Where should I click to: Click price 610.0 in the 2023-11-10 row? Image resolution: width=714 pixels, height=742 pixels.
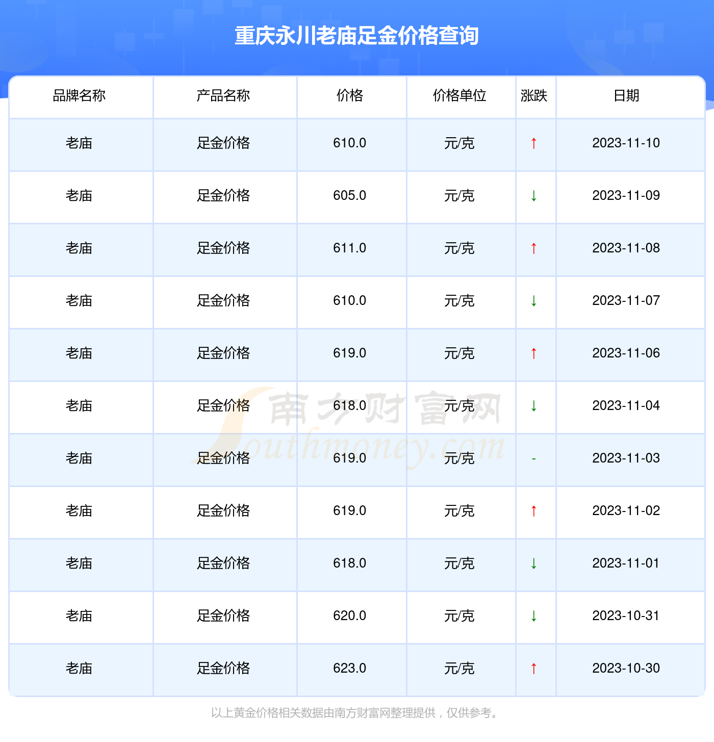pos(350,143)
